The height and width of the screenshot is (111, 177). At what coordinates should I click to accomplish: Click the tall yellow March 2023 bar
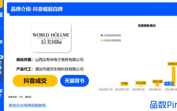tap(174, 76)
